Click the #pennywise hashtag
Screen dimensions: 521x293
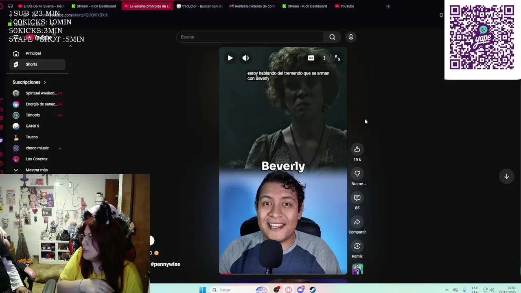[165, 264]
